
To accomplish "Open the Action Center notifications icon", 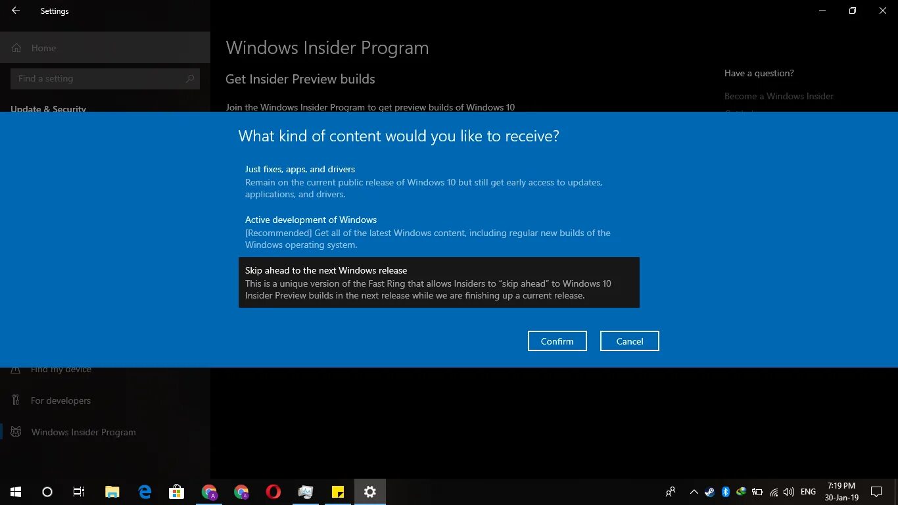I will pos(876,492).
